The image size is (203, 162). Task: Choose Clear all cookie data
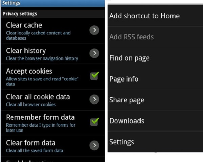click(x=53, y=100)
